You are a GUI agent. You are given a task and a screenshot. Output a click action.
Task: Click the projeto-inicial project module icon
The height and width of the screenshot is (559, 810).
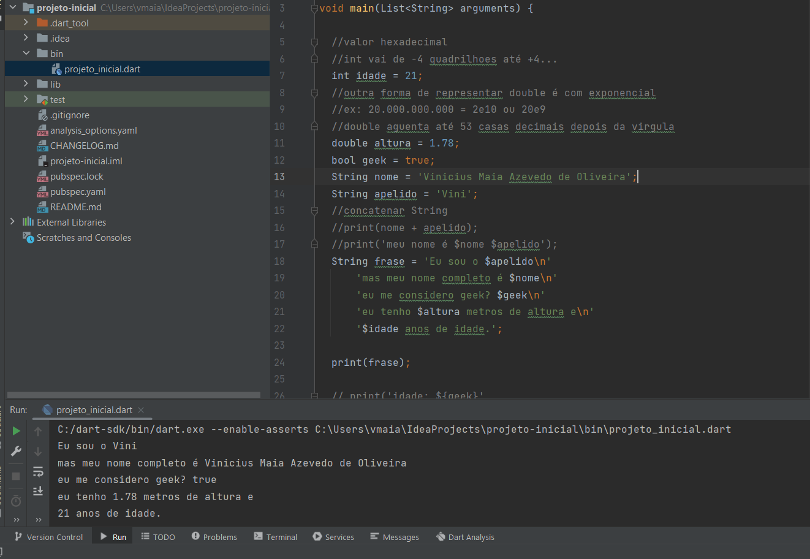28,7
